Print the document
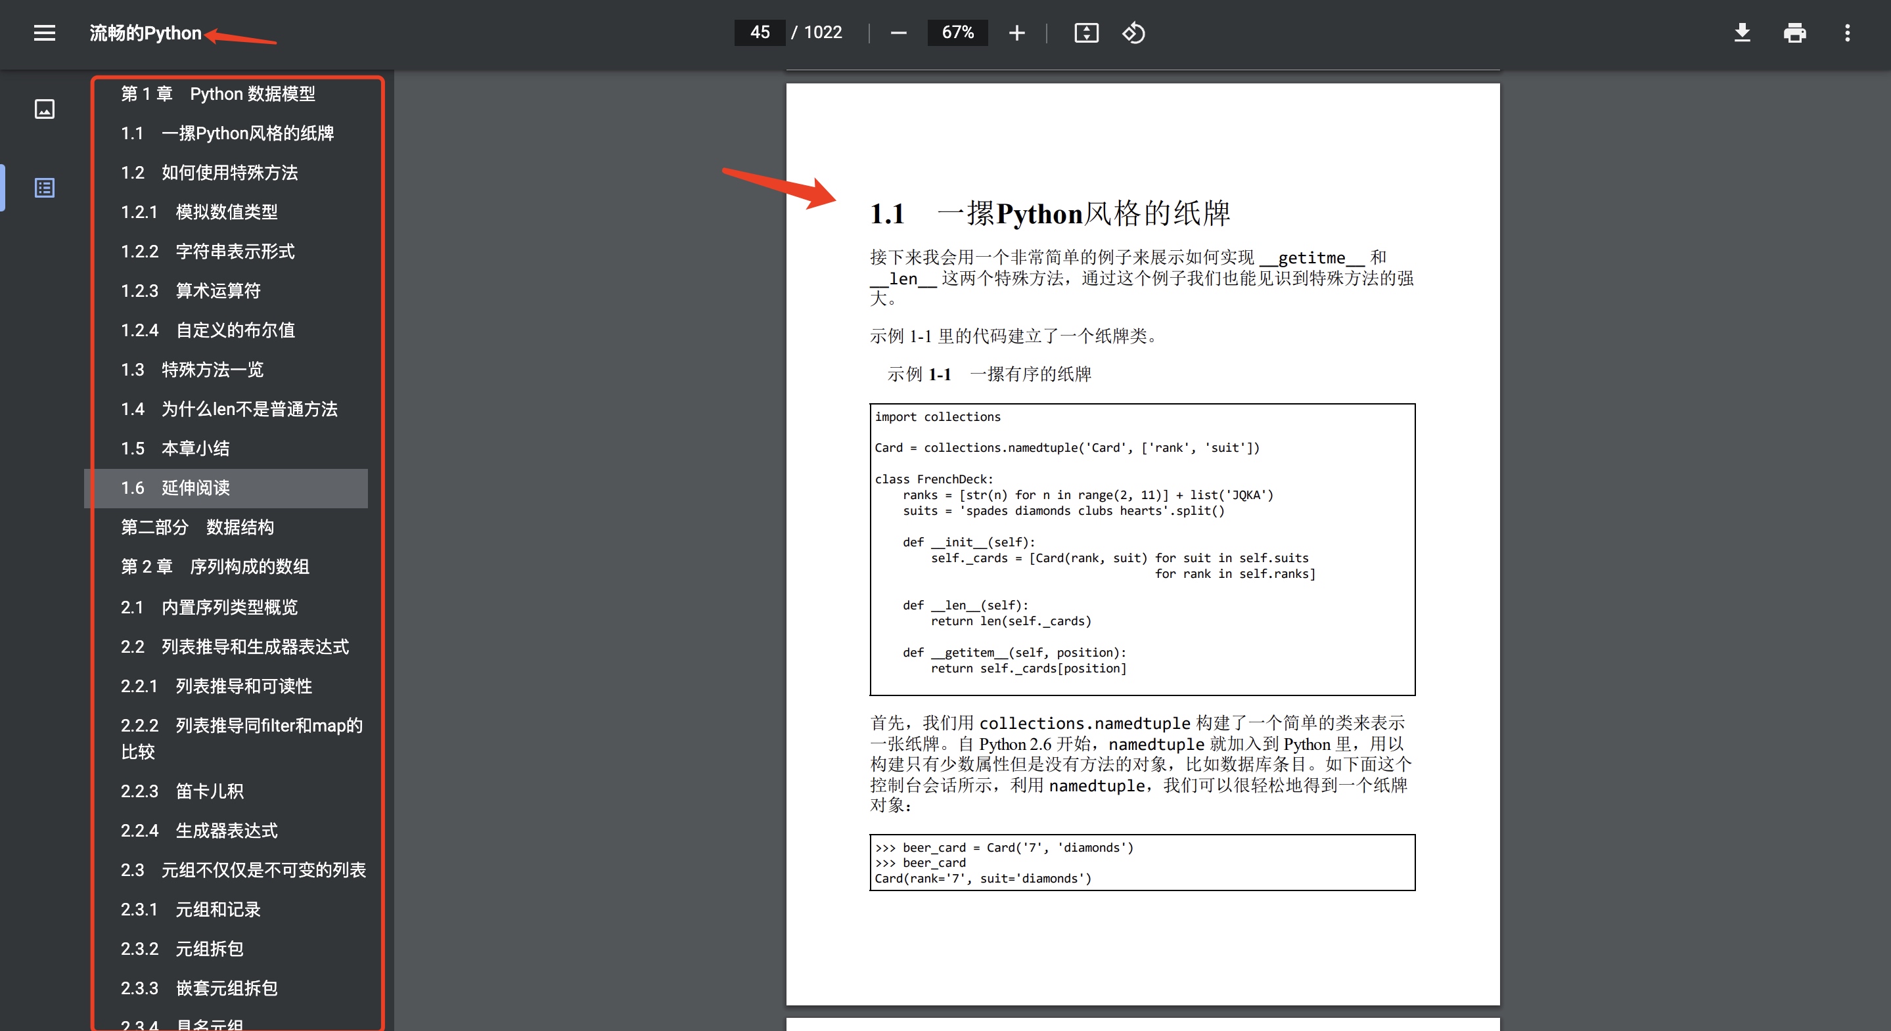Viewport: 1891px width, 1031px height. tap(1794, 33)
